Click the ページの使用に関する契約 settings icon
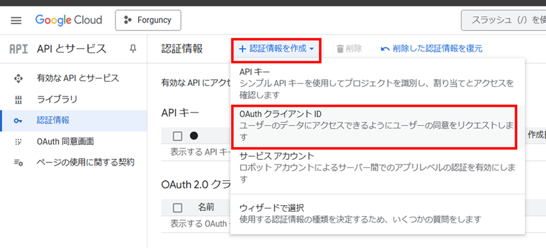This screenshot has height=248, width=546. [x=19, y=162]
